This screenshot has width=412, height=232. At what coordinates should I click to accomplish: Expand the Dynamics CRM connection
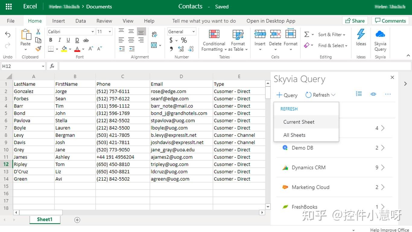382,167
